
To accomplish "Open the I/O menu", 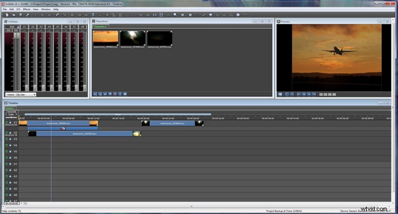I will (x=18, y=10).
